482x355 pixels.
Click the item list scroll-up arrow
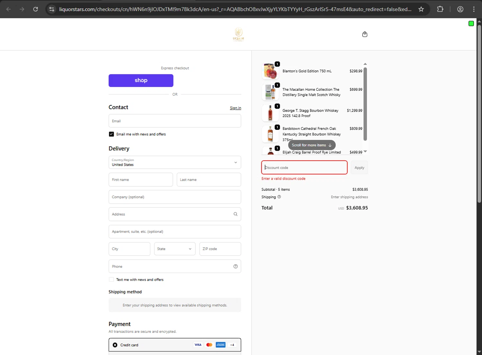tap(365, 64)
